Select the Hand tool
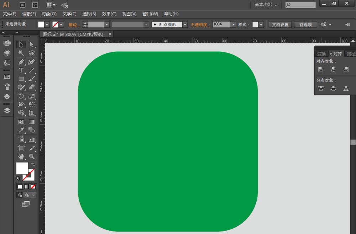Viewport: 356px width, 234px height. (x=21, y=156)
